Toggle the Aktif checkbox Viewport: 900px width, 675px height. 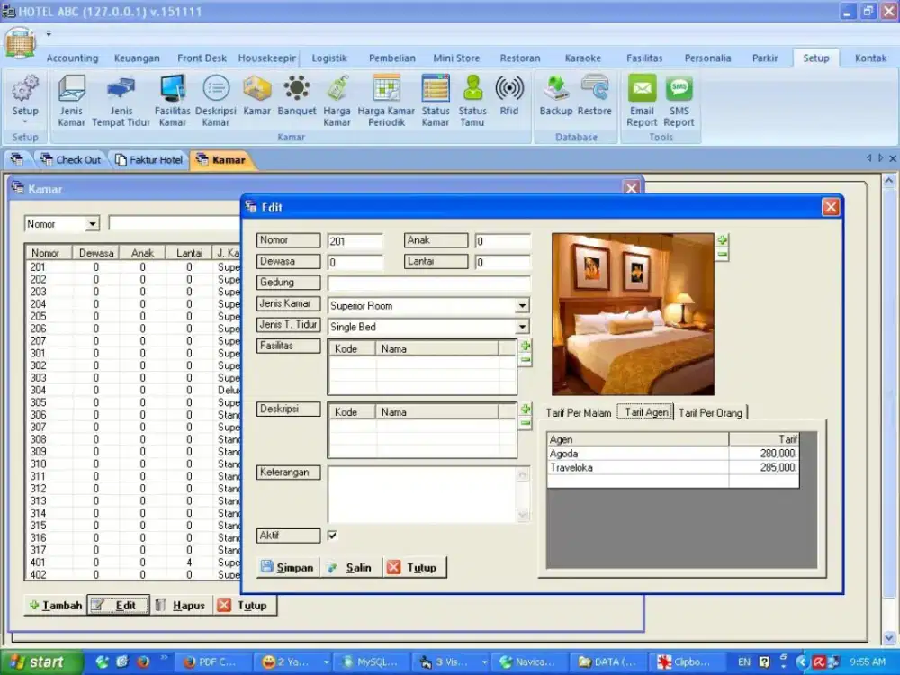[x=332, y=535]
